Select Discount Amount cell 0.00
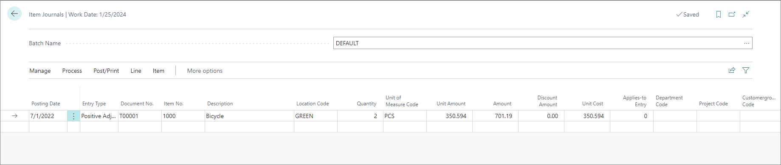 coord(541,116)
